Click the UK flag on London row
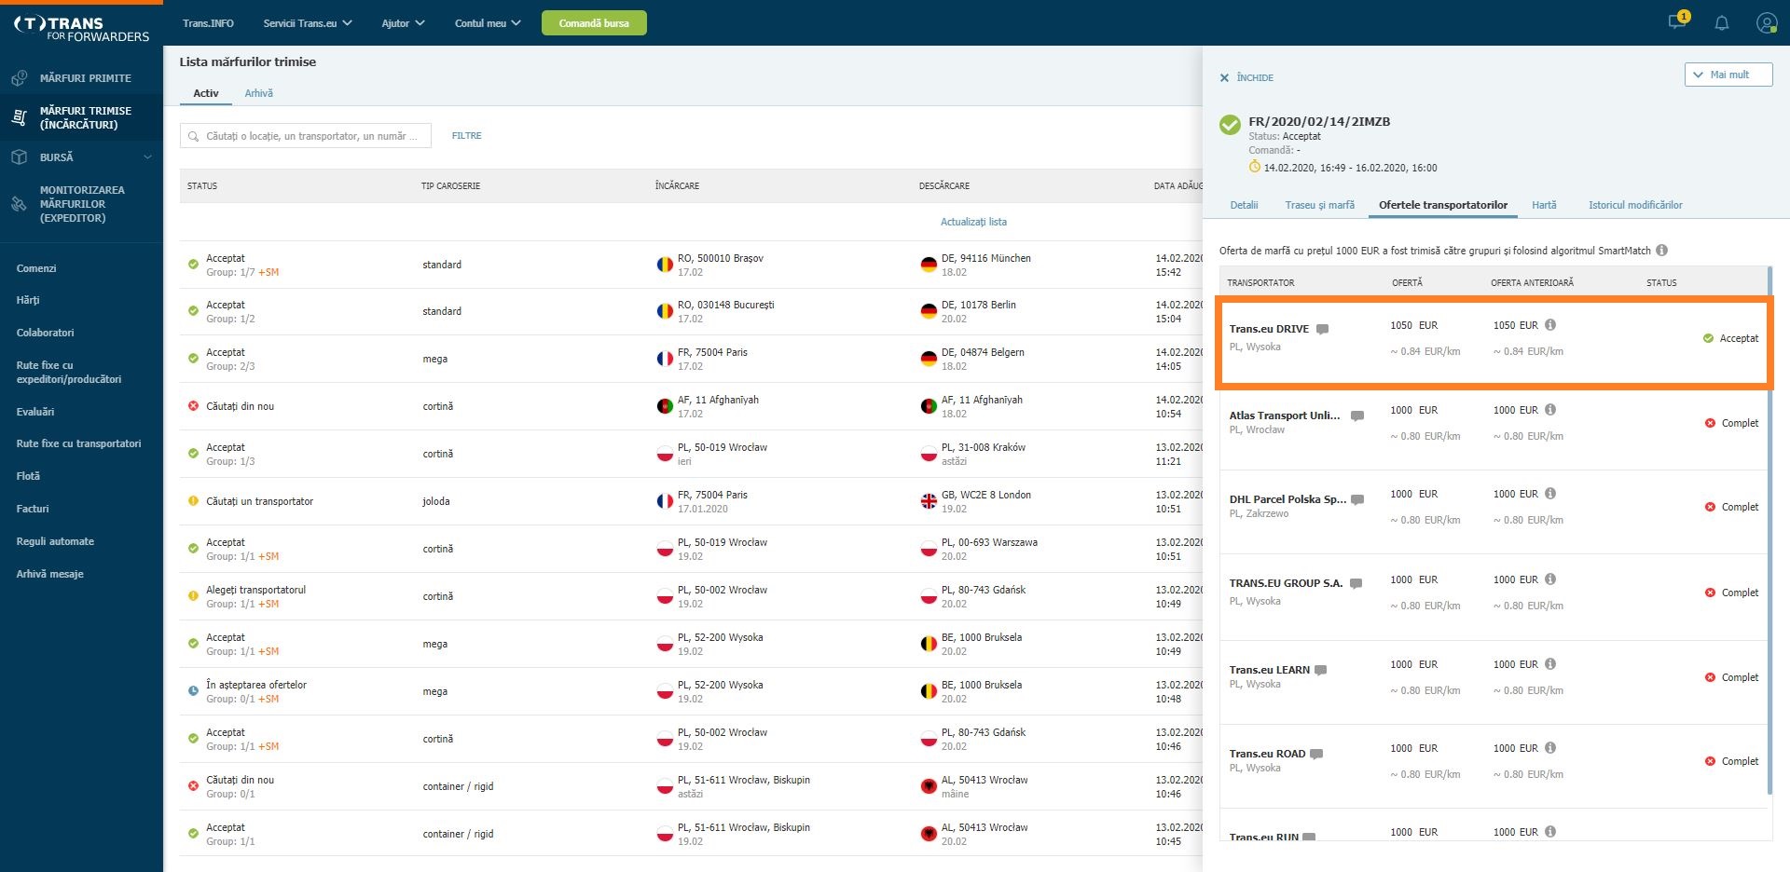 tap(929, 501)
